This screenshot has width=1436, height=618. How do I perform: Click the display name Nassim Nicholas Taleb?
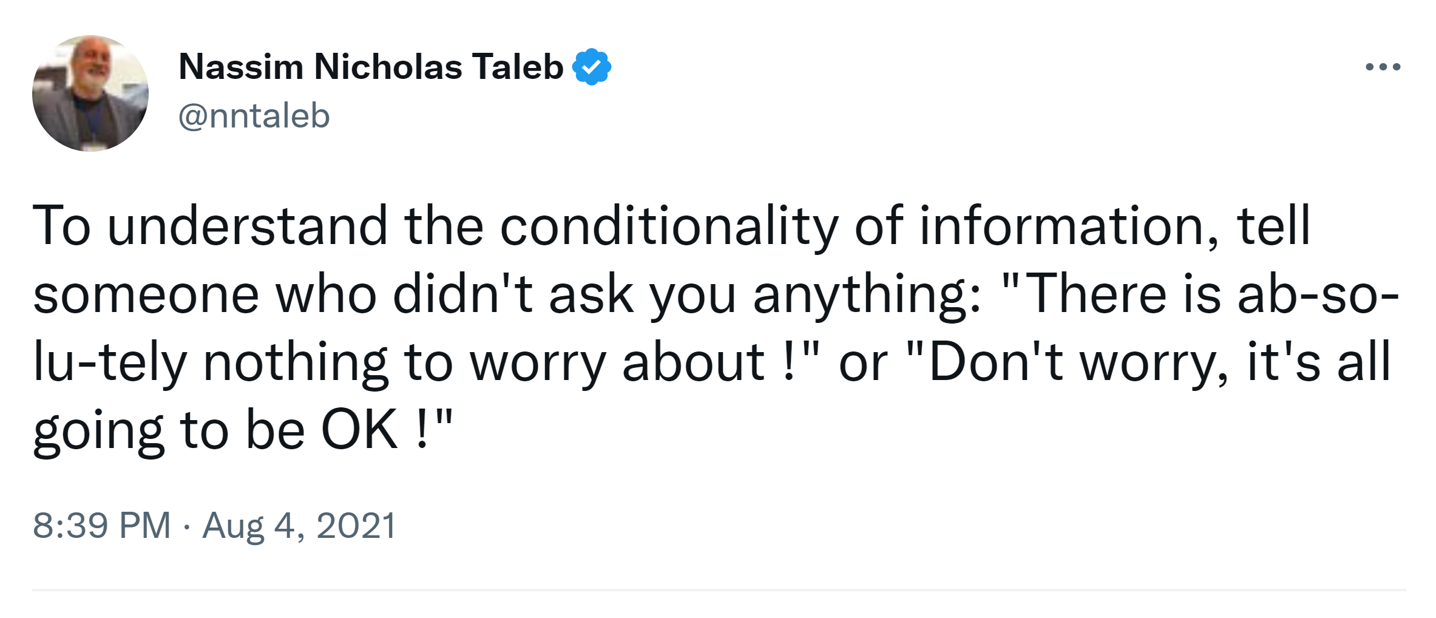[x=371, y=67]
